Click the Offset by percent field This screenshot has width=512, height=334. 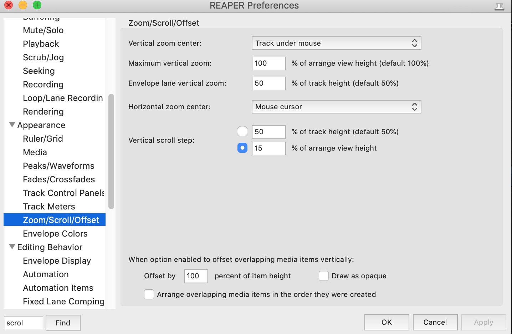click(x=196, y=276)
